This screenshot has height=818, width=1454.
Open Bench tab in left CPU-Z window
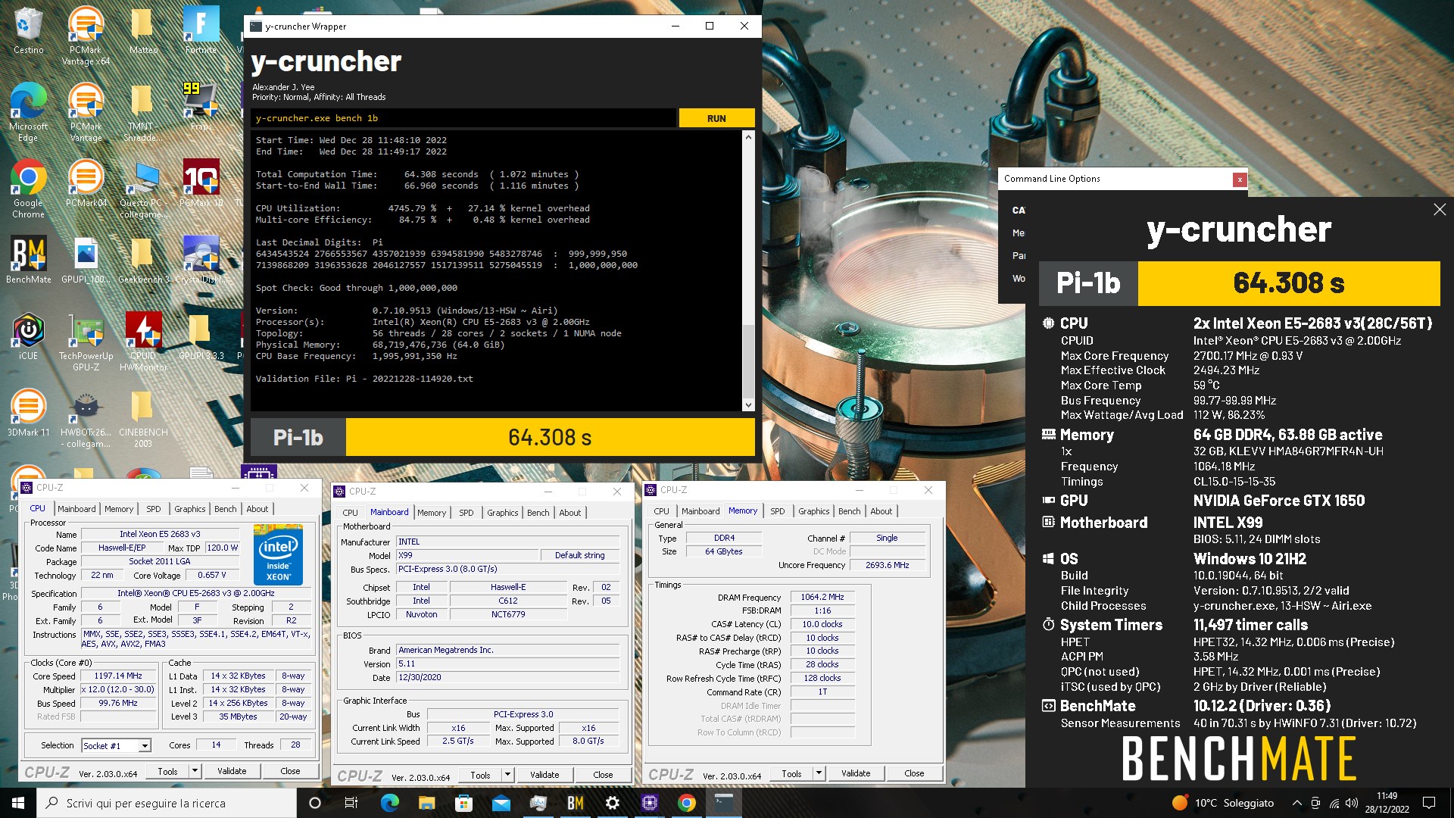coord(226,509)
